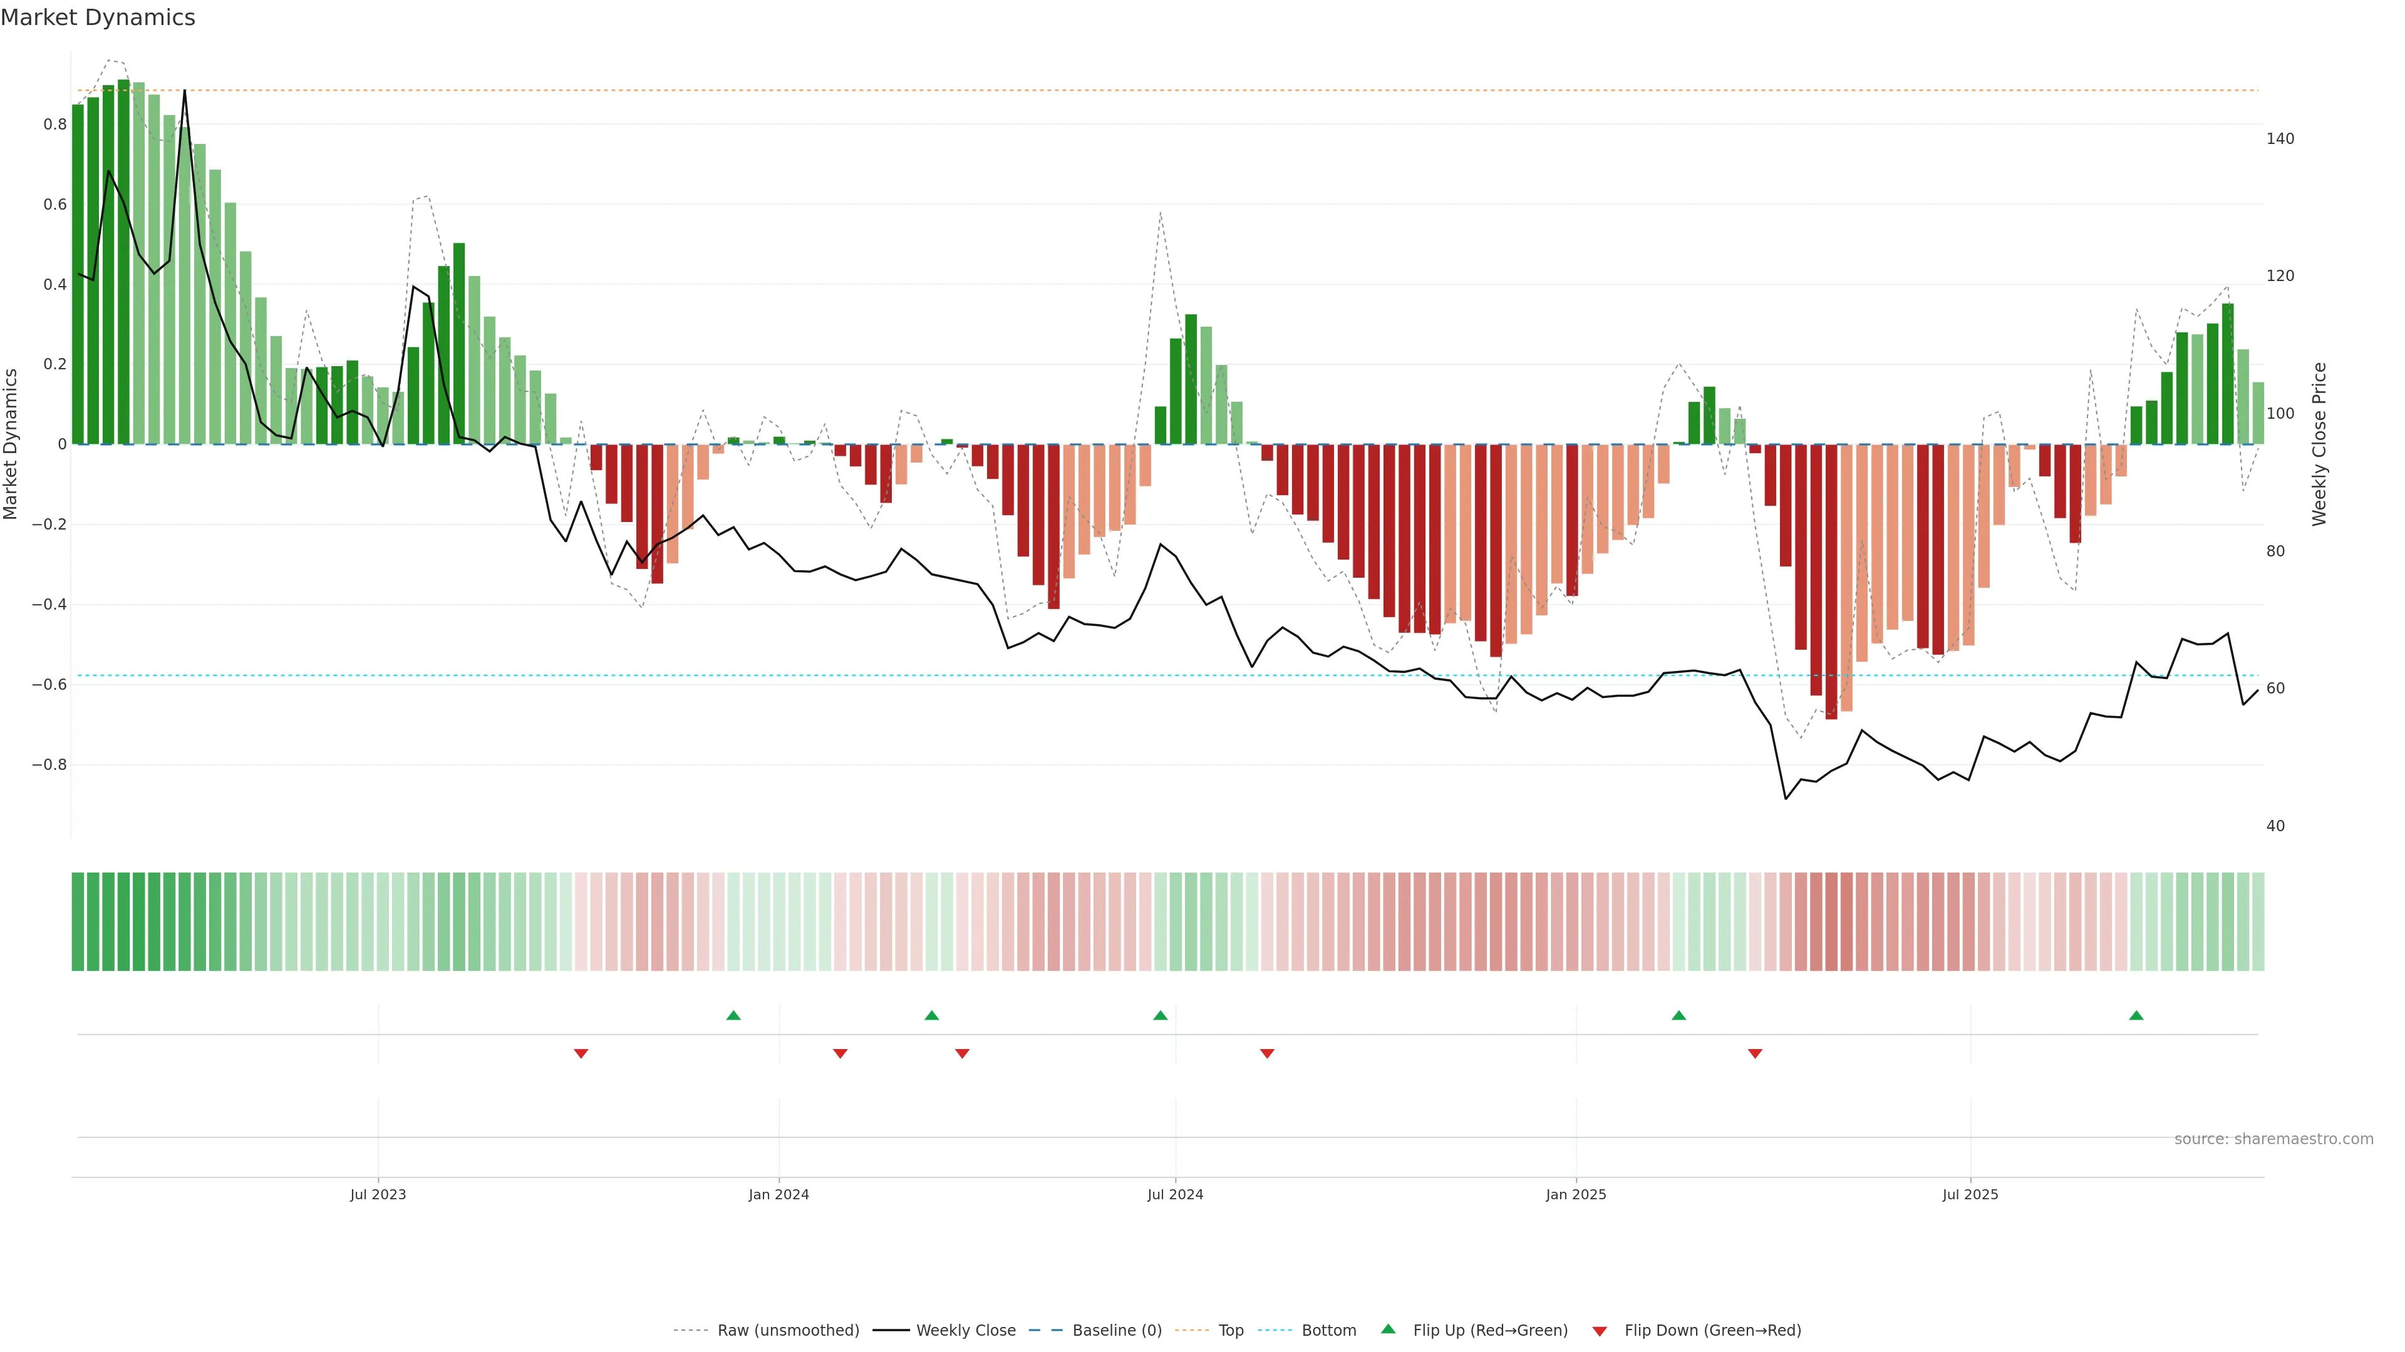The image size is (2405, 1352).
Task: Click the last green flip-up marker near Sep 2025
Action: tap(2136, 1015)
